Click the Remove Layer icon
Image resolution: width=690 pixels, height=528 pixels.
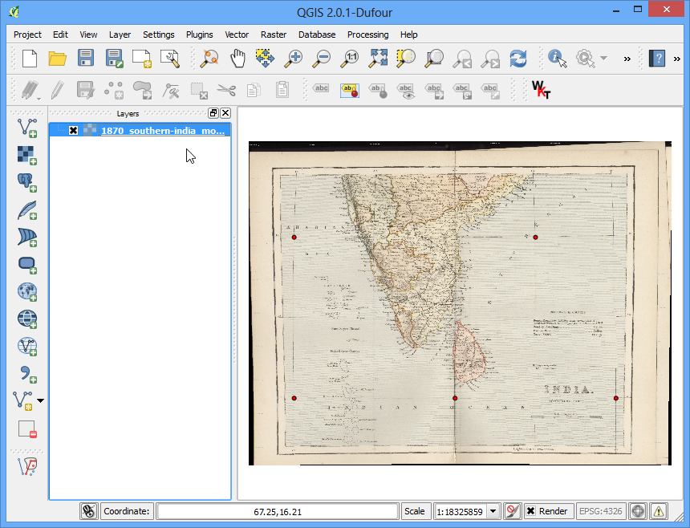click(26, 429)
